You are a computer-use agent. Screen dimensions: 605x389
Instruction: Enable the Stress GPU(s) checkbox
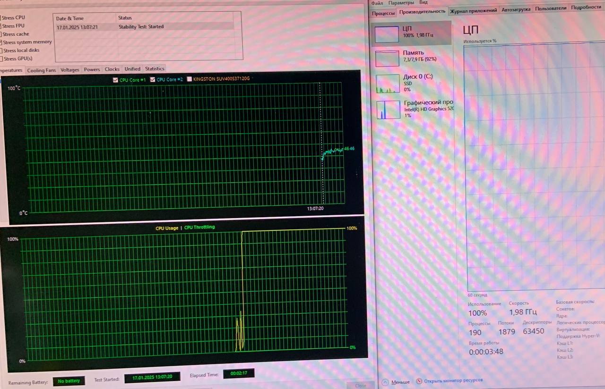click(x=1, y=59)
